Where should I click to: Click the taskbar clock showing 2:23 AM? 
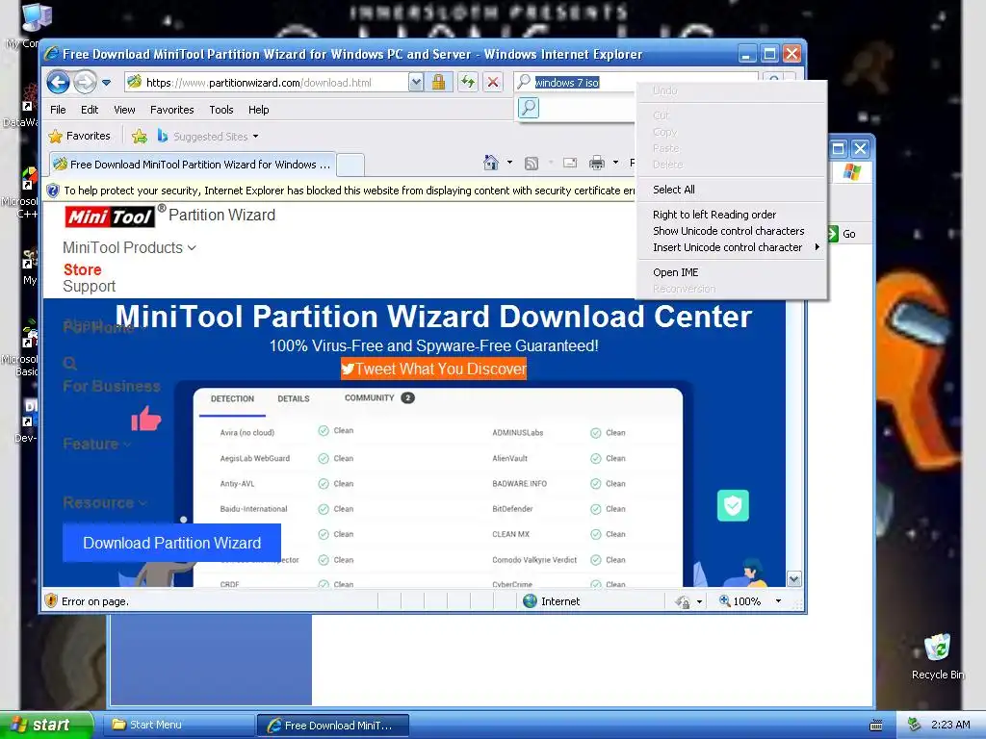pos(950,725)
